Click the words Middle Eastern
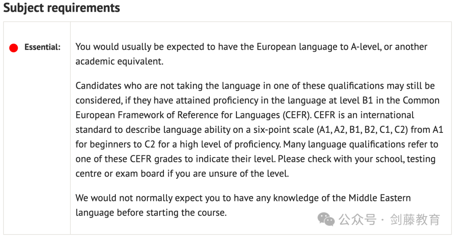The width and height of the screenshot is (455, 238). point(380,198)
